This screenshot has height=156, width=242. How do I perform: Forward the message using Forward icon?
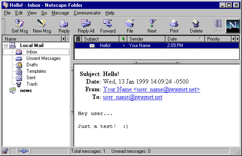point(108,24)
